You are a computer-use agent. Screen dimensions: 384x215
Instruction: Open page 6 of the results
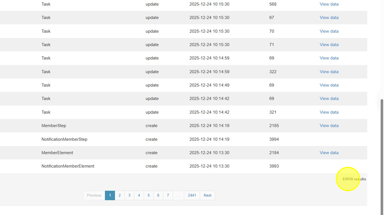pos(158,195)
